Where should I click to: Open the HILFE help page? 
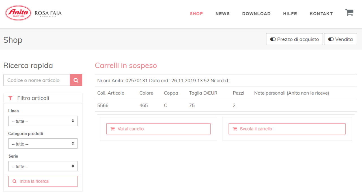pos(290,14)
